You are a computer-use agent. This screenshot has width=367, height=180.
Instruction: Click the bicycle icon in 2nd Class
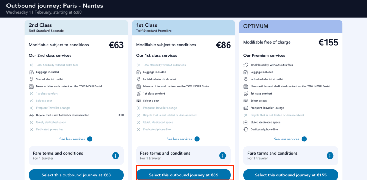coord(31,115)
